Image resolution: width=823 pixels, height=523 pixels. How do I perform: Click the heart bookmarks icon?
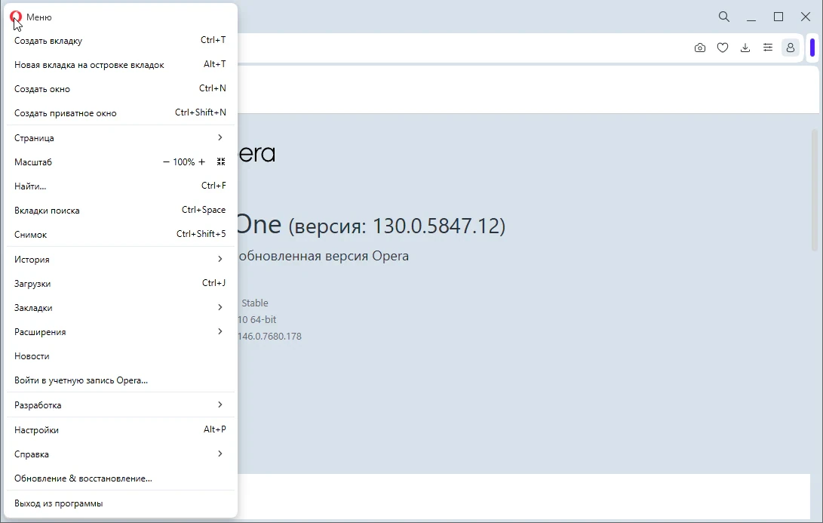(x=722, y=48)
